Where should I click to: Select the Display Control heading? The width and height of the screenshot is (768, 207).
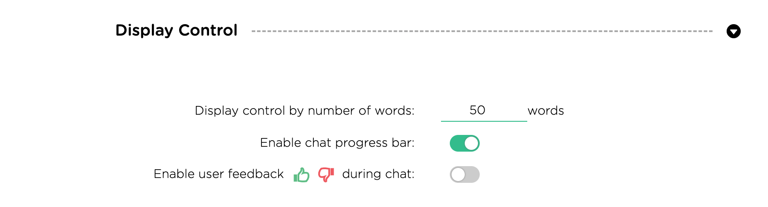[176, 30]
